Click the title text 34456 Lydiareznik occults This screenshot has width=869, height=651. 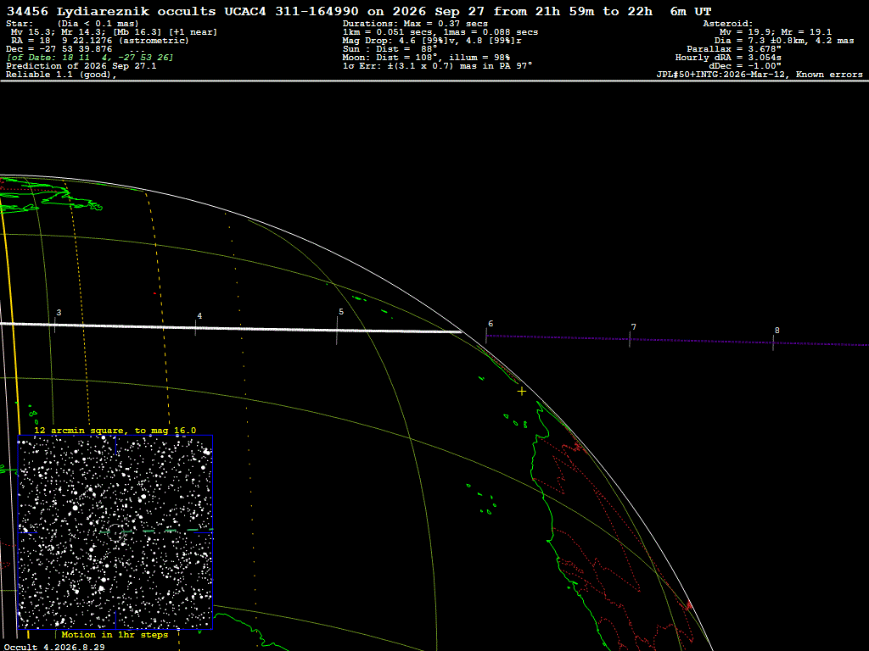[x=111, y=12]
